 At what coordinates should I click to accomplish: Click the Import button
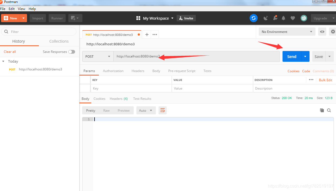[38, 18]
